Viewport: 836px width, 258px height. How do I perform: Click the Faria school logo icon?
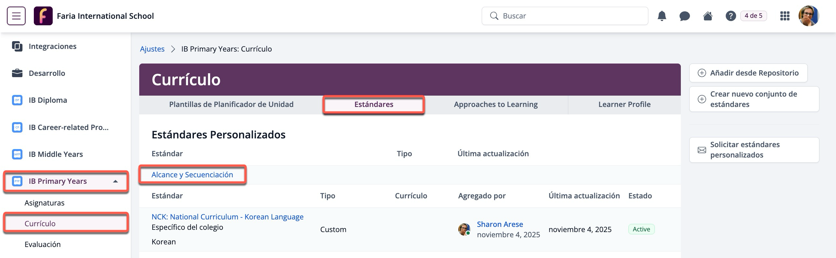coord(43,16)
